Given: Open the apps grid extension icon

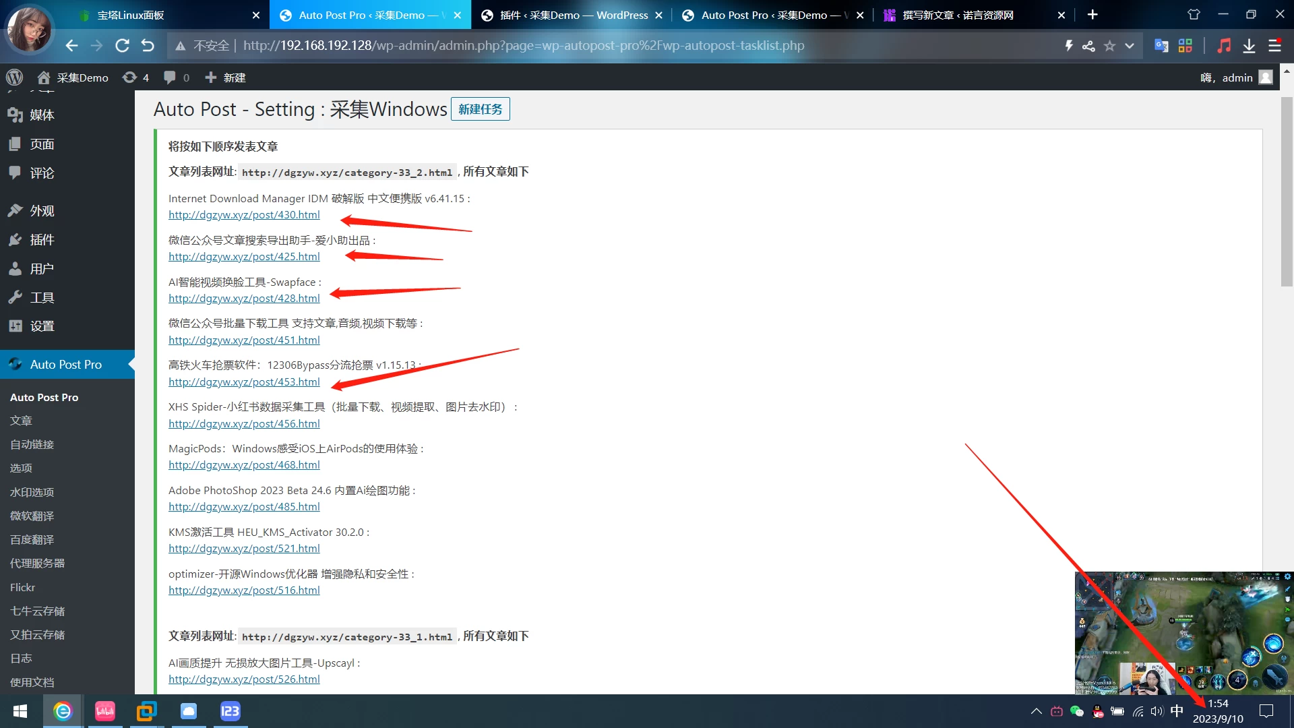Looking at the screenshot, I should coord(1185,46).
